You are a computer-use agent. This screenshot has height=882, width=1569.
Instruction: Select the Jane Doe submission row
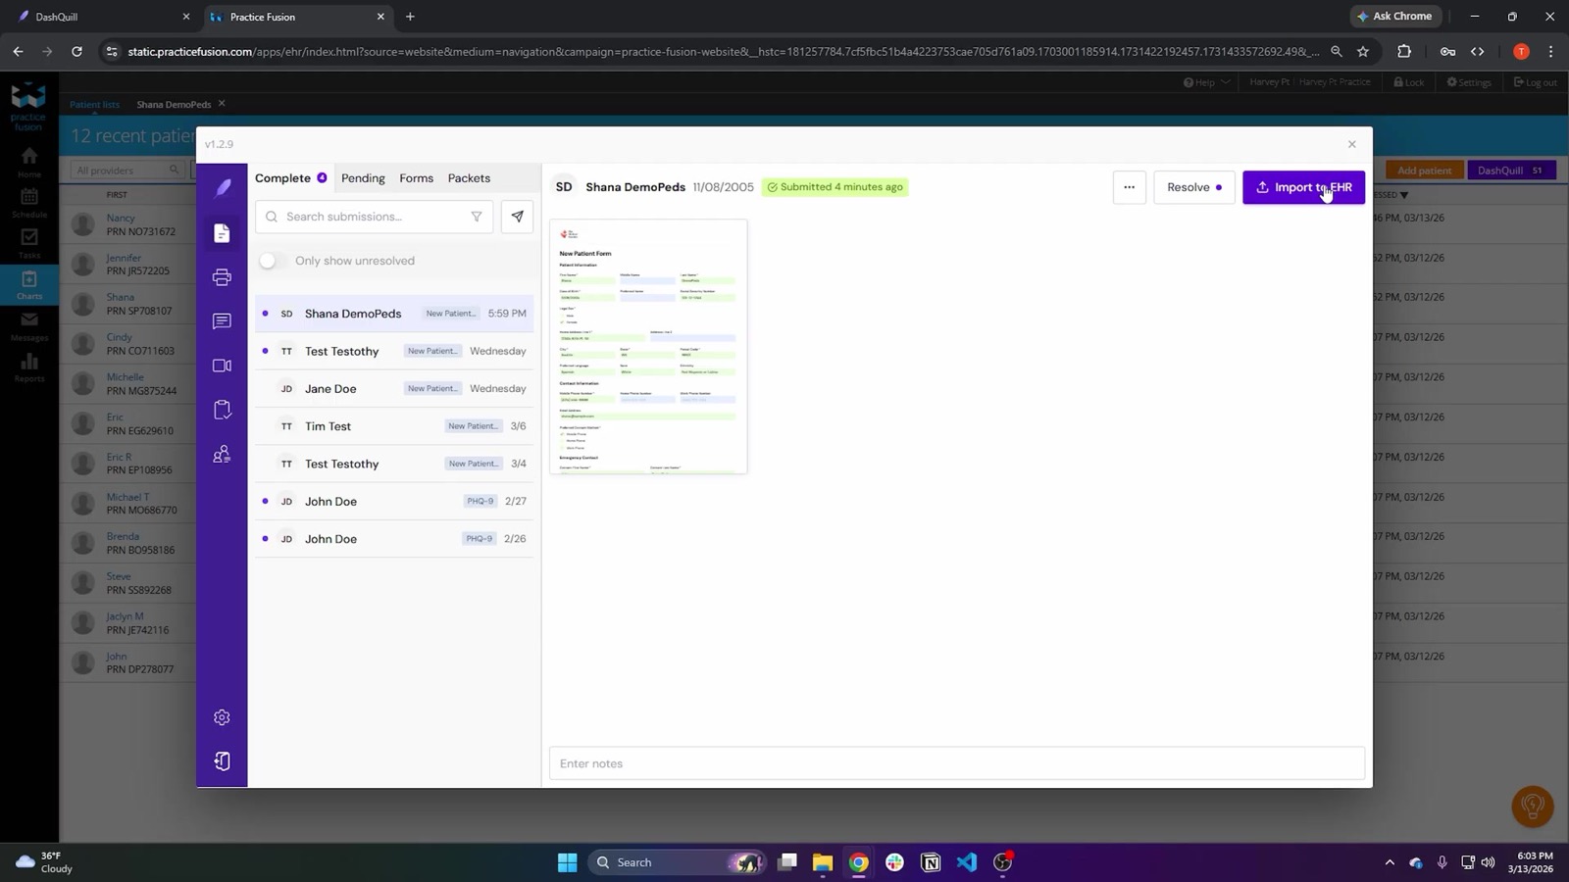[394, 389]
